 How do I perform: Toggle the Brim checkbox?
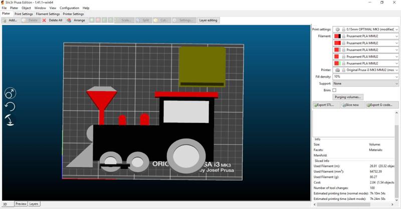[334, 90]
